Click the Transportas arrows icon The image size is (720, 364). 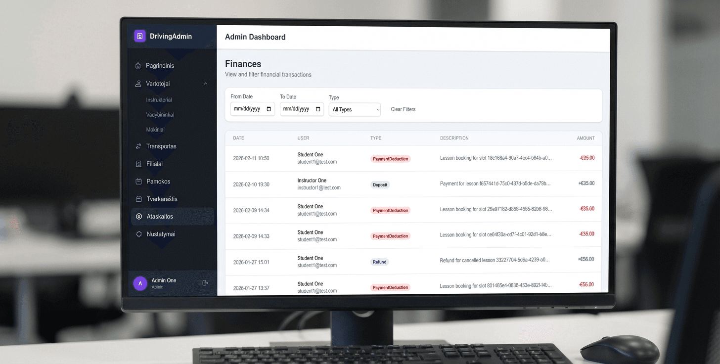coord(138,146)
